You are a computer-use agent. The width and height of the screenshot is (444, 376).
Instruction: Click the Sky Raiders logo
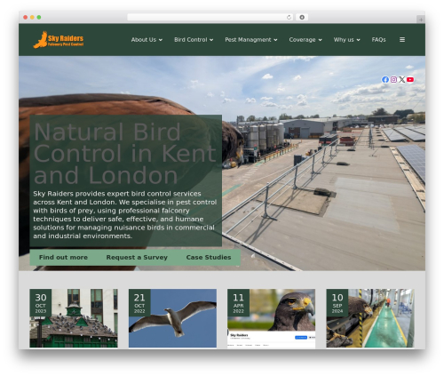59,39
